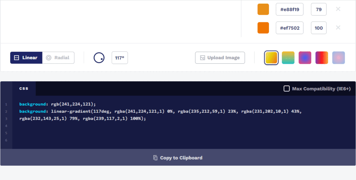The image size is (356, 180).
Task: Open the css code tab
Action: 24,88
